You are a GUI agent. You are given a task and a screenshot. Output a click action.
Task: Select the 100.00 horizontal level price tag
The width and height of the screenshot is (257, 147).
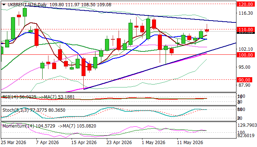click(246, 55)
